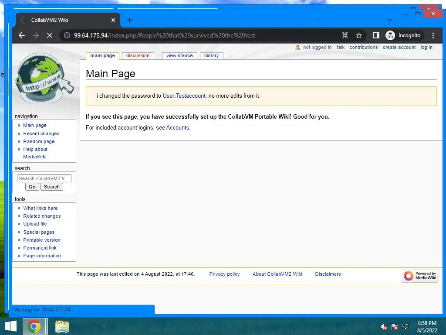Screen dimensions: 446x335
Task: Open About CollabVM2 Wiki
Action: click(x=277, y=274)
